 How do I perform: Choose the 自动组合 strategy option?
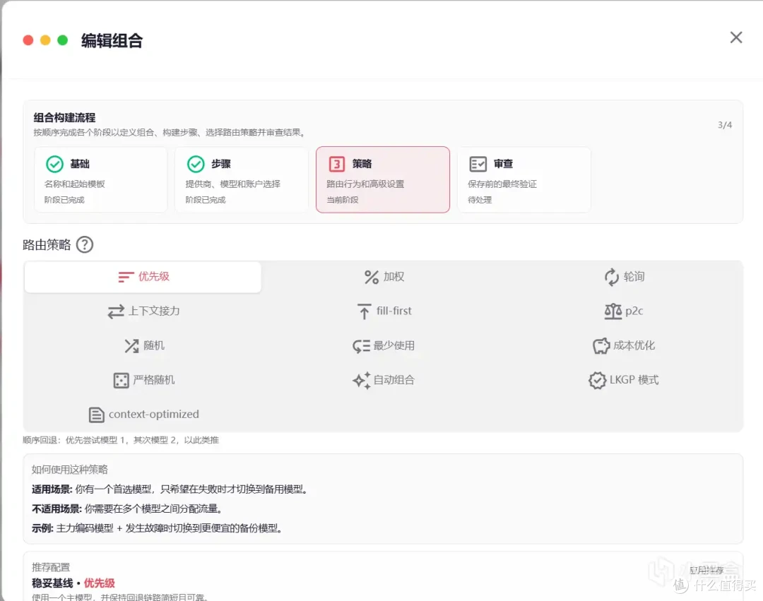pyautogui.click(x=384, y=380)
